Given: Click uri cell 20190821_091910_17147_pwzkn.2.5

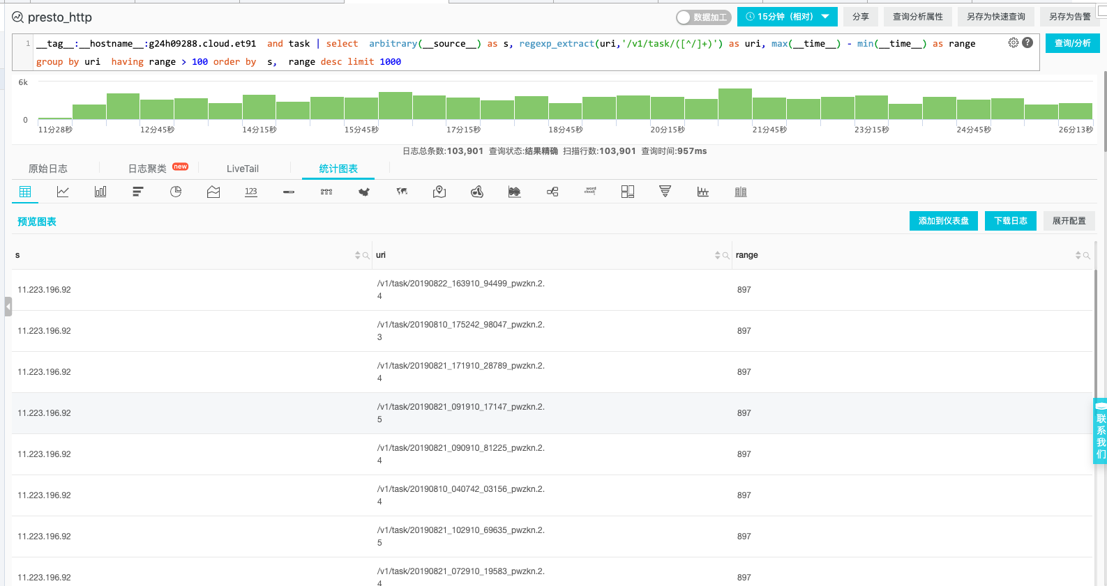Looking at the screenshot, I should point(461,413).
